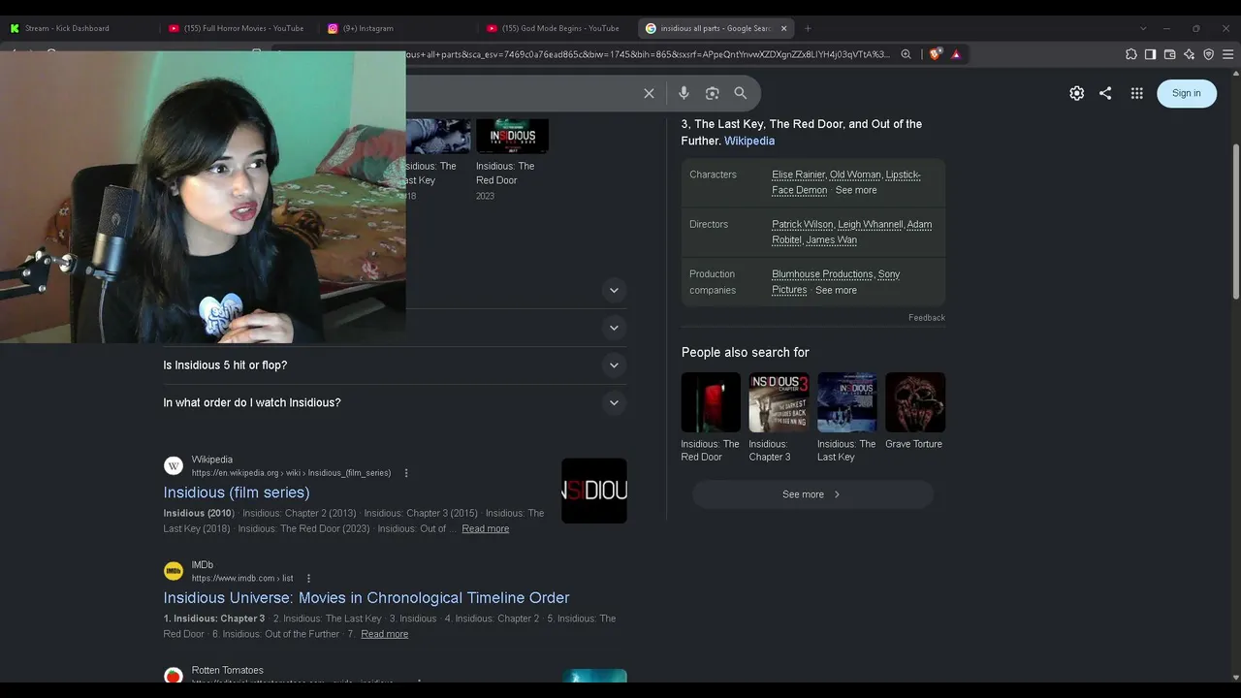The width and height of the screenshot is (1241, 698).
Task: Open more options for IMDb result
Action: [x=308, y=579]
